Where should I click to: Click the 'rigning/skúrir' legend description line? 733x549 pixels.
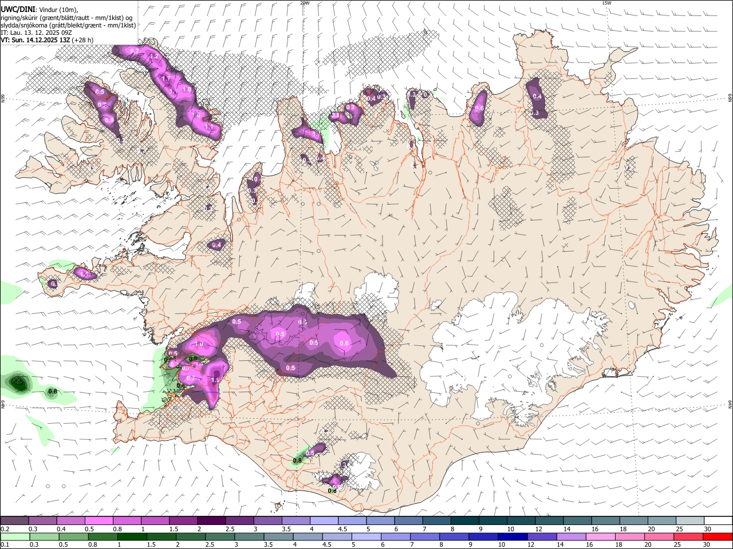pos(66,17)
